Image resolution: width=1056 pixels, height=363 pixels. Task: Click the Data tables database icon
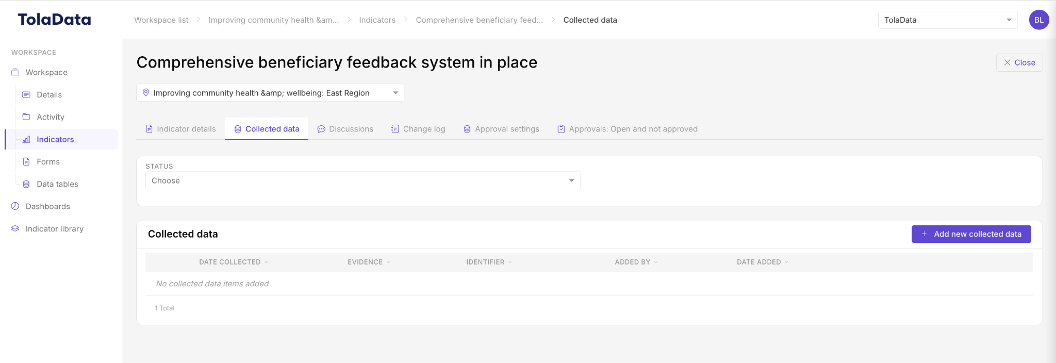(26, 184)
